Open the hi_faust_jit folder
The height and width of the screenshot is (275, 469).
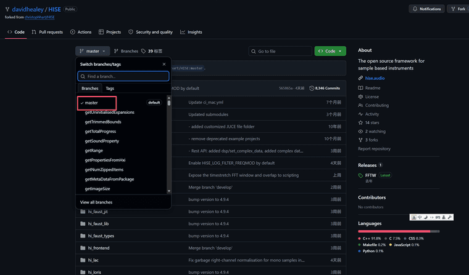pyautogui.click(x=98, y=212)
